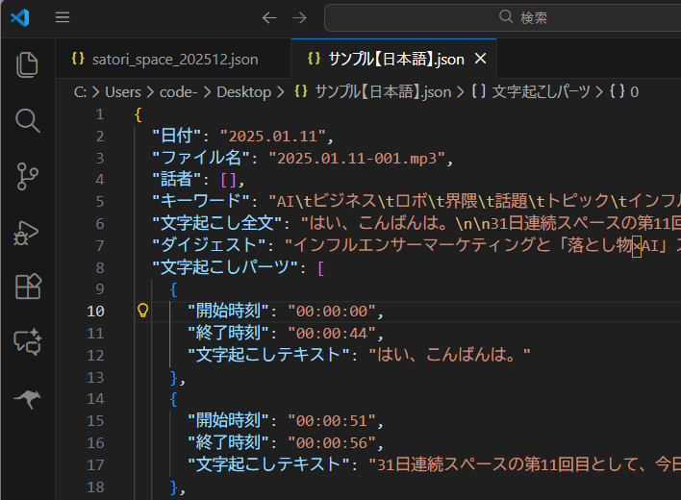Click the VS Code logo icon

(20, 18)
